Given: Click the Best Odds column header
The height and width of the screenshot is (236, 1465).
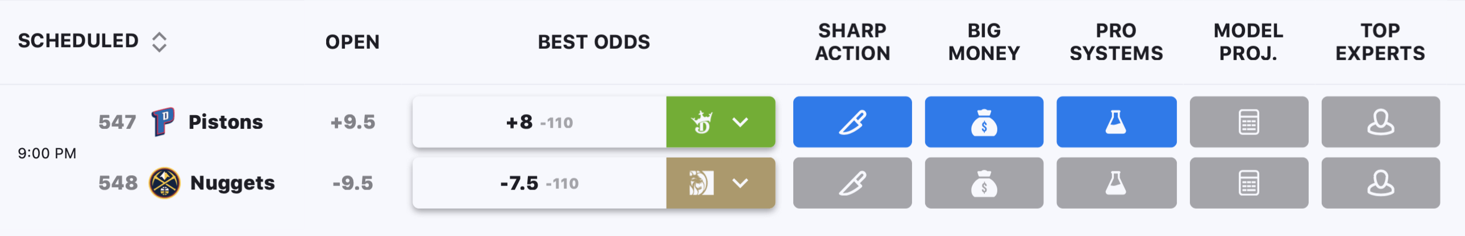Looking at the screenshot, I should [594, 42].
